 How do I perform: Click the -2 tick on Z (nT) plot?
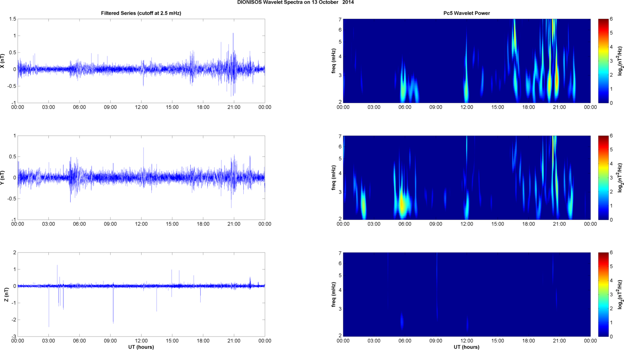tap(14, 320)
